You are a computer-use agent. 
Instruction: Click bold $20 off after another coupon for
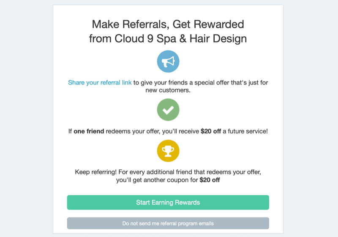tap(210, 180)
